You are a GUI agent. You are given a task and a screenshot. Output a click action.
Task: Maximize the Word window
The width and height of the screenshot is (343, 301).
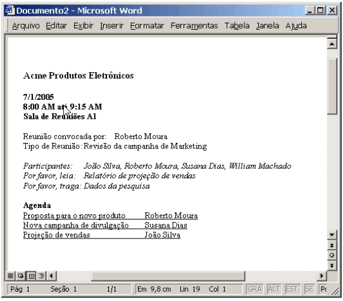pos(320,10)
